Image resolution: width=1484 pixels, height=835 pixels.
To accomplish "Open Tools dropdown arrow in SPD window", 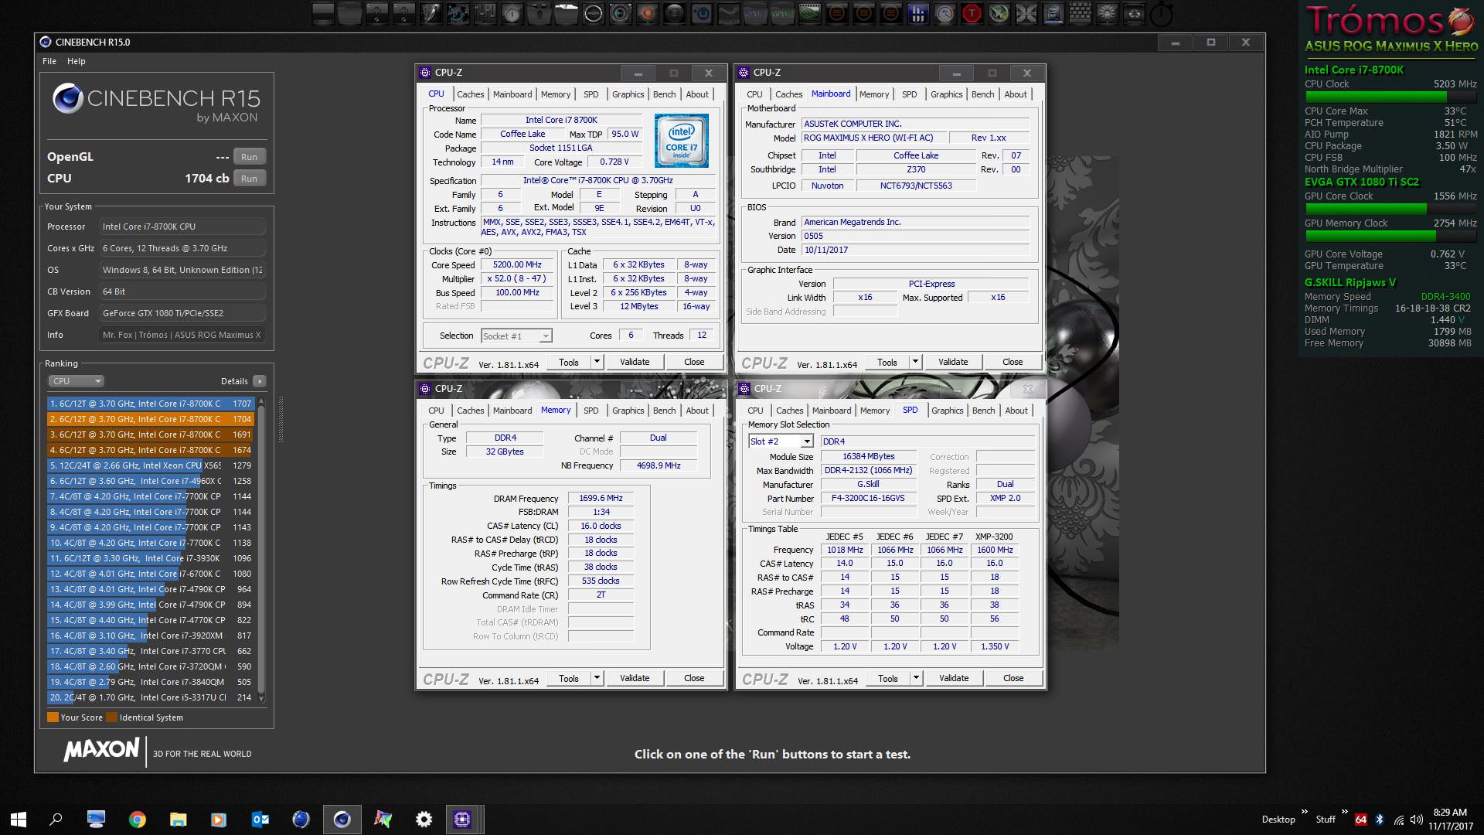I will click(916, 678).
